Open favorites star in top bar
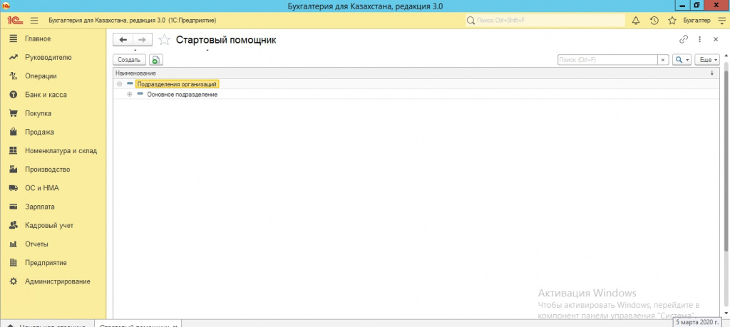Viewport: 730px width, 327px height. click(x=672, y=21)
